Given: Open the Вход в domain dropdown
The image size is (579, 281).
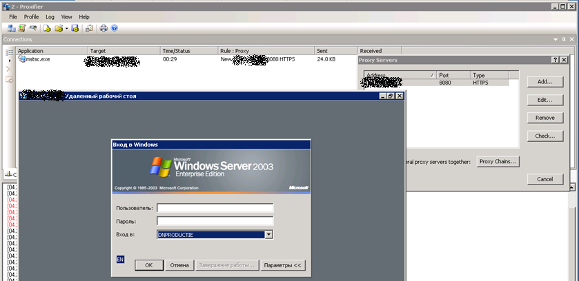Looking at the screenshot, I should (x=269, y=235).
